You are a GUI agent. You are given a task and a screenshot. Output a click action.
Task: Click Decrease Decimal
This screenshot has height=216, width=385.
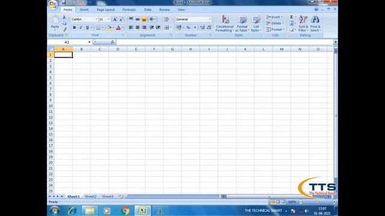pos(209,28)
